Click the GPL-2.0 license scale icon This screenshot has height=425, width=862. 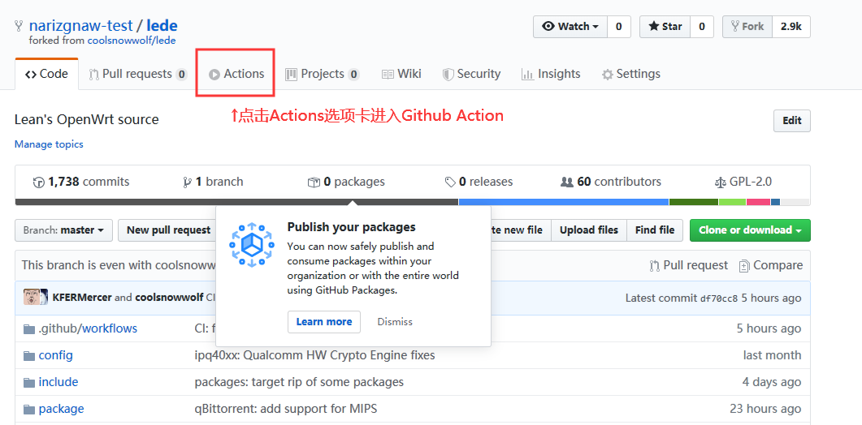pos(721,182)
